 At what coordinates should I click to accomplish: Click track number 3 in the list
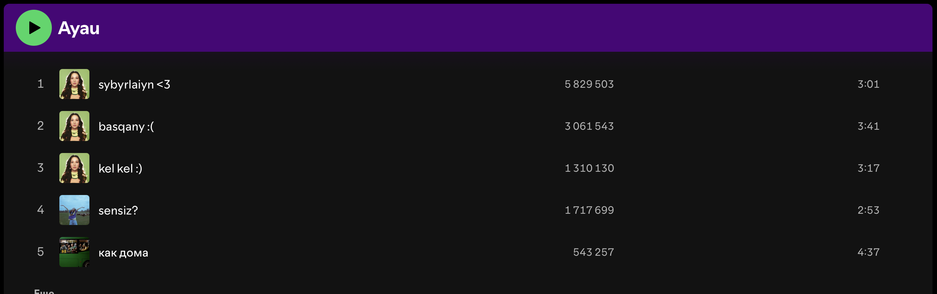(41, 168)
